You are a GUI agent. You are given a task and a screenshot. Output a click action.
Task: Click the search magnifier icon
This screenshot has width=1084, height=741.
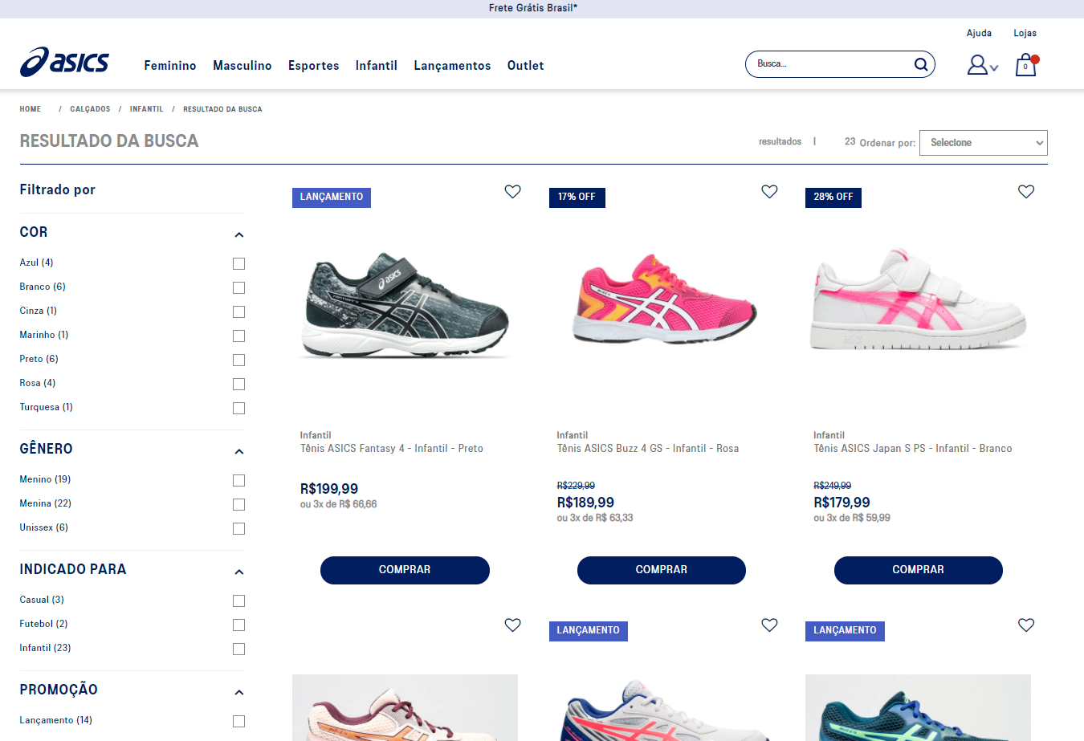(921, 64)
